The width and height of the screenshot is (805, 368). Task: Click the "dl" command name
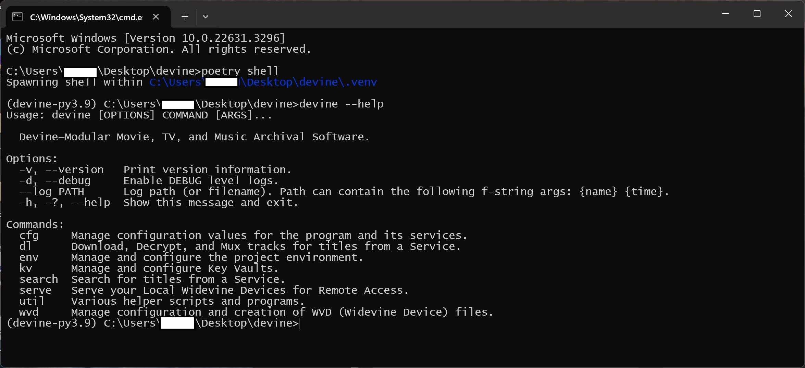25,246
